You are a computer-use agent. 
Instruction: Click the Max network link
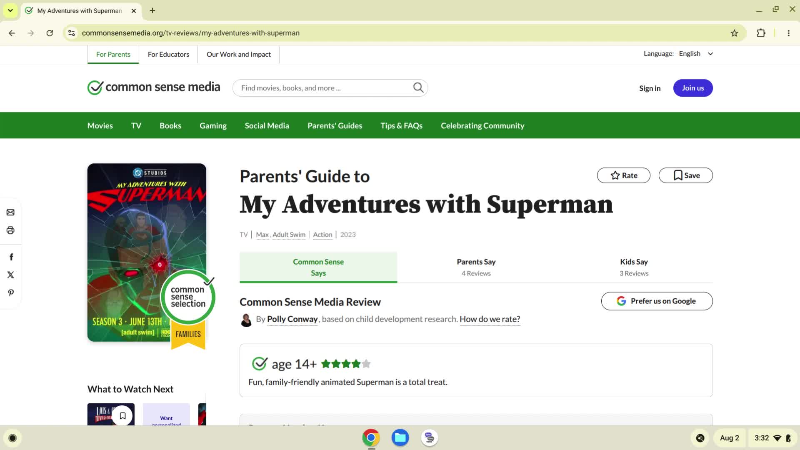point(262,235)
